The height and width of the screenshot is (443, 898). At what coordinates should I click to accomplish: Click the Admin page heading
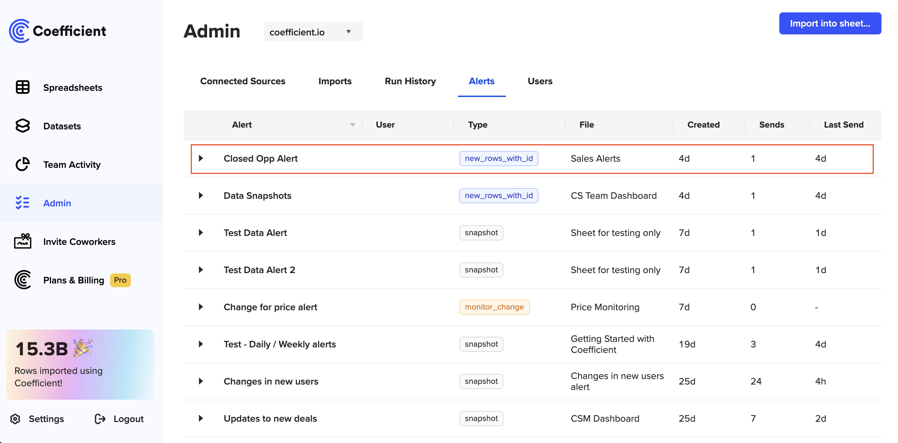[212, 31]
